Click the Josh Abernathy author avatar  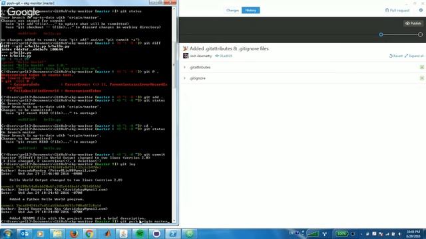click(186, 56)
